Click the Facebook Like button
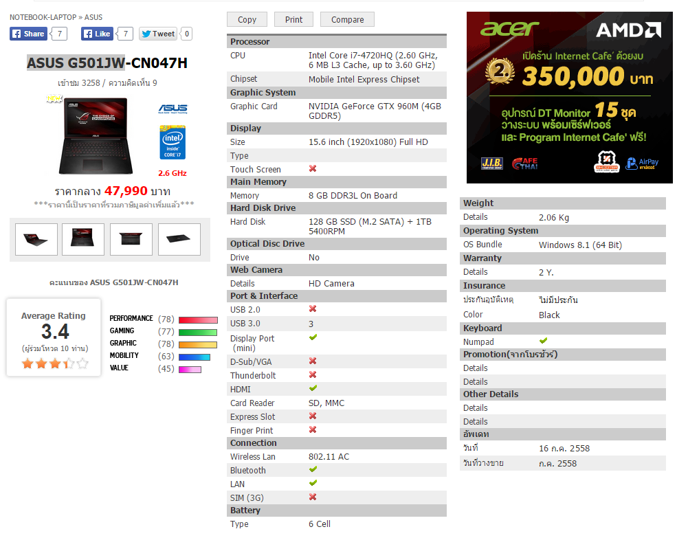This screenshot has height=538, width=677. click(97, 34)
